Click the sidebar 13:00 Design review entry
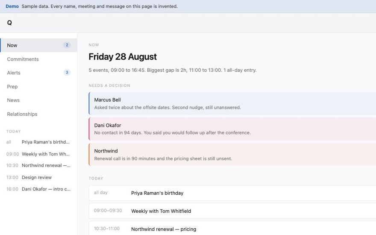This screenshot has width=376, height=235. [x=38, y=177]
